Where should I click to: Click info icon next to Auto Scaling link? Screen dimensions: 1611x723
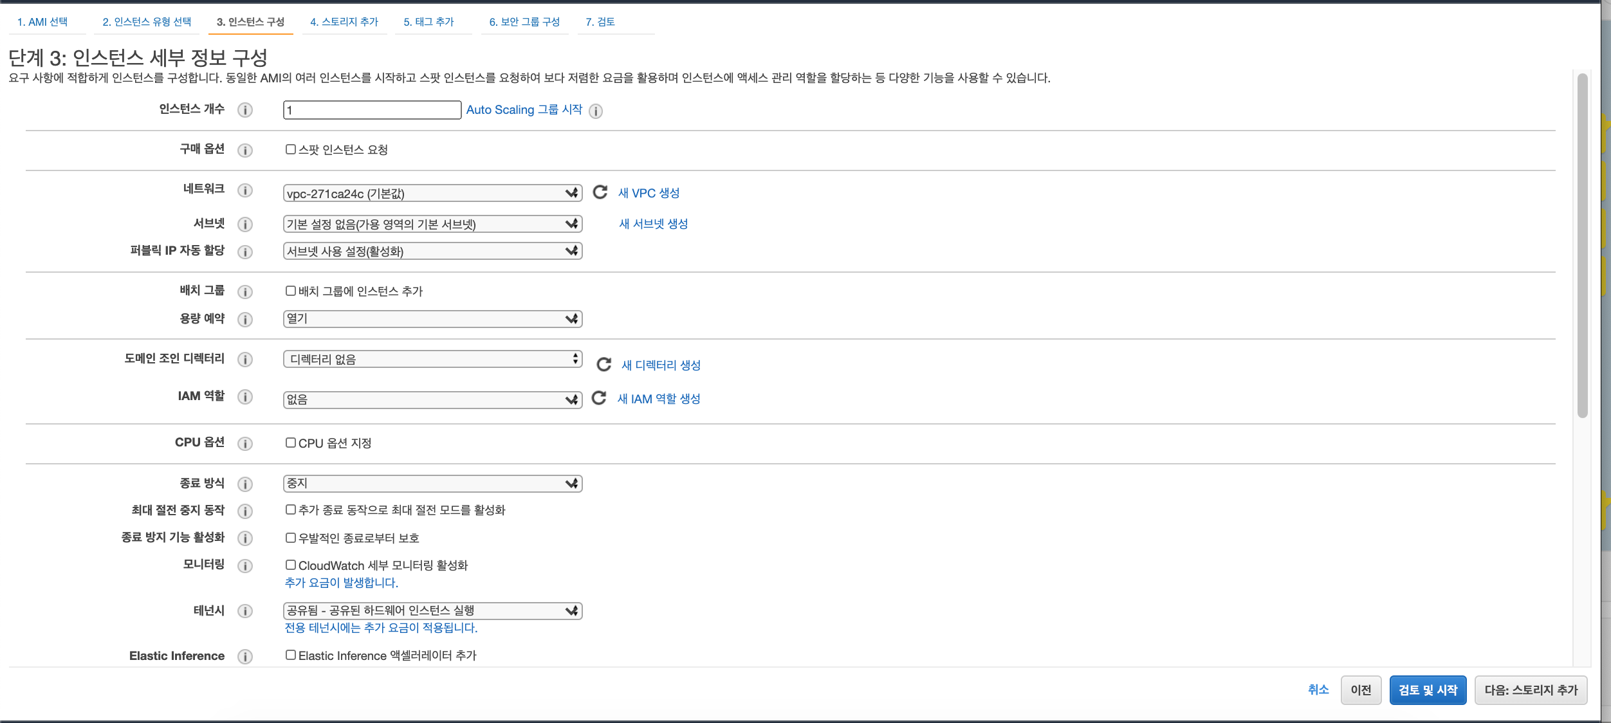tap(596, 111)
